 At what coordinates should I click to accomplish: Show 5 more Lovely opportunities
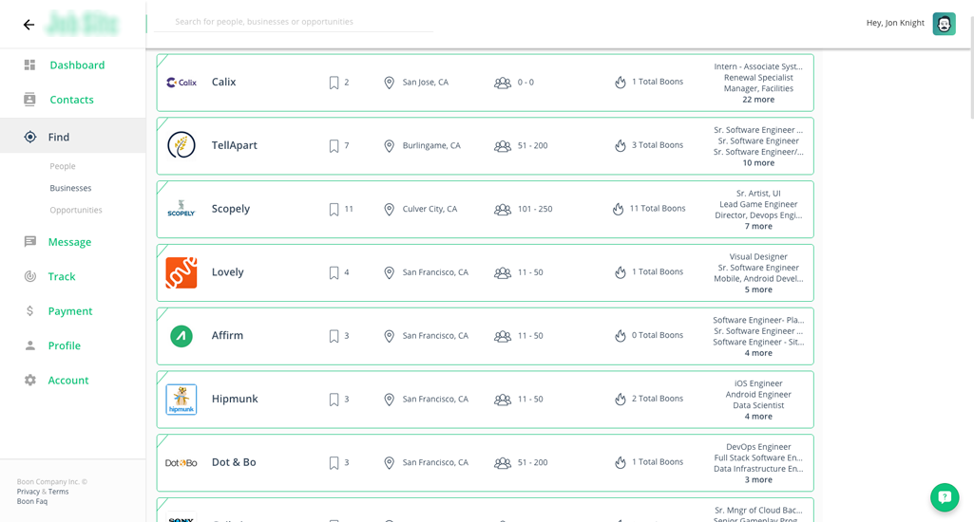coord(758,289)
